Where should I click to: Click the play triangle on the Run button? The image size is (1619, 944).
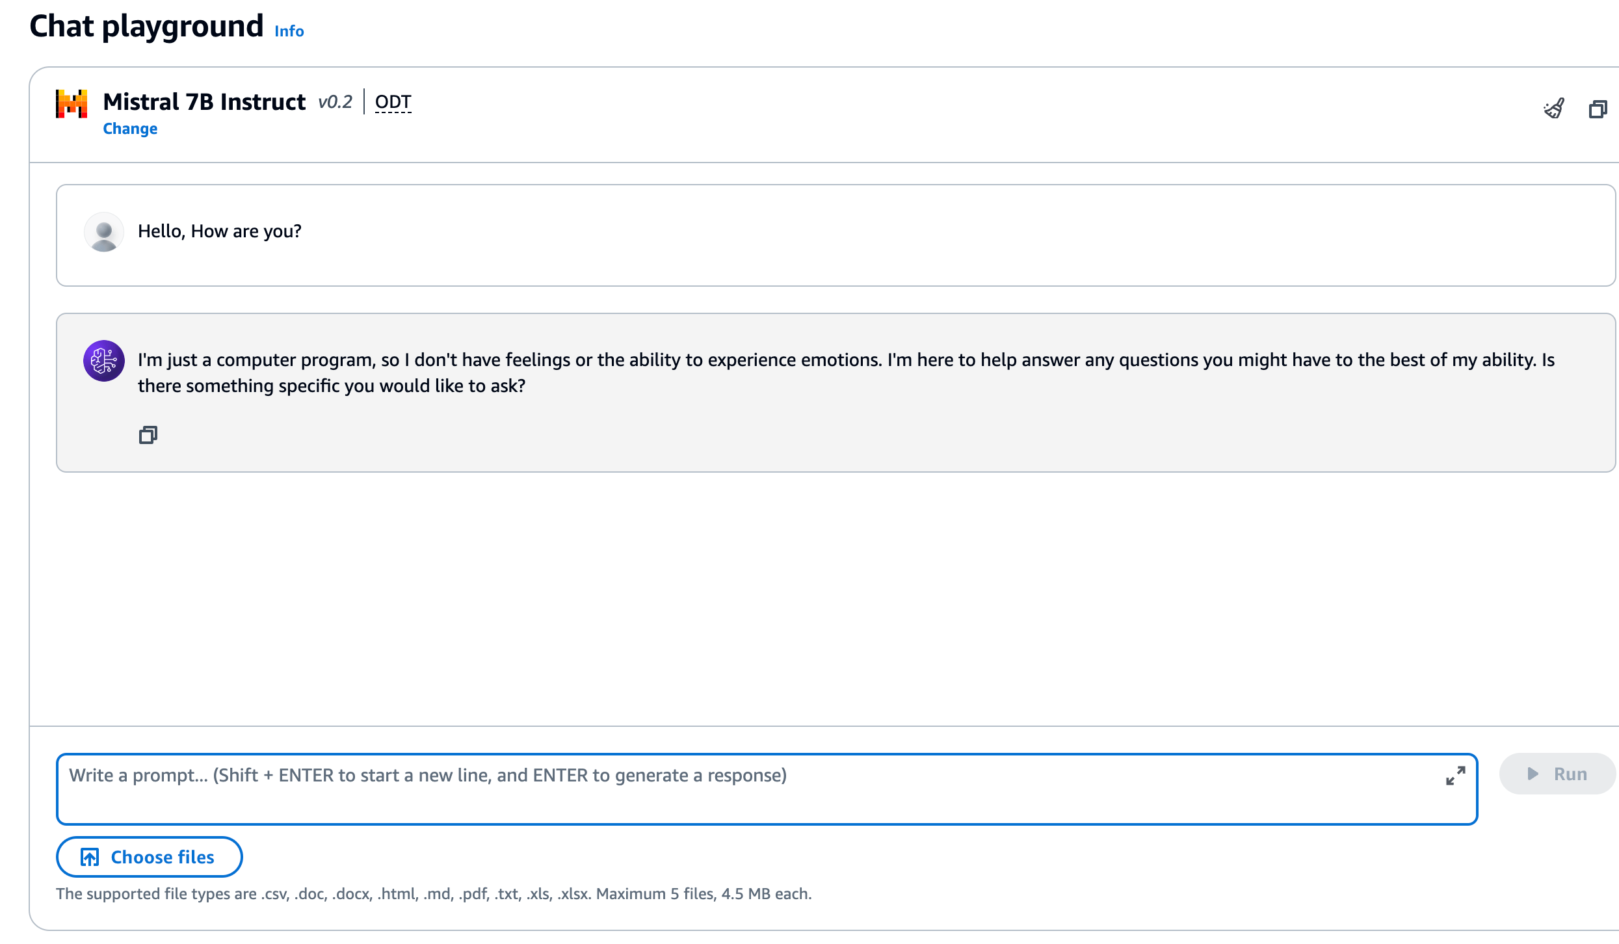(1533, 774)
